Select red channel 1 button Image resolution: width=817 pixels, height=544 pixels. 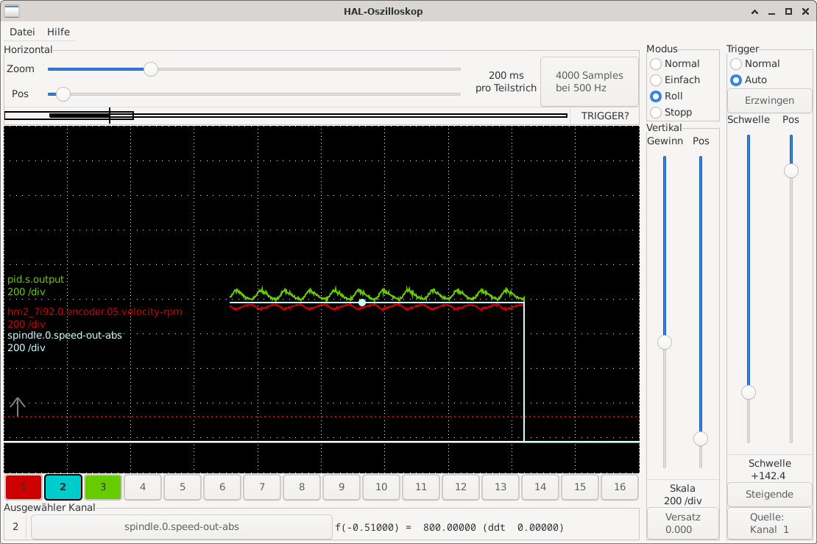(24, 487)
